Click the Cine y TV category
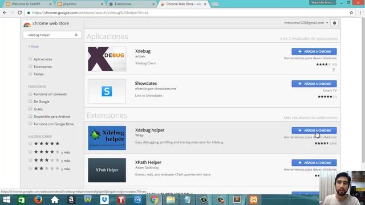The width and height of the screenshot is (365, 205). 330,91
